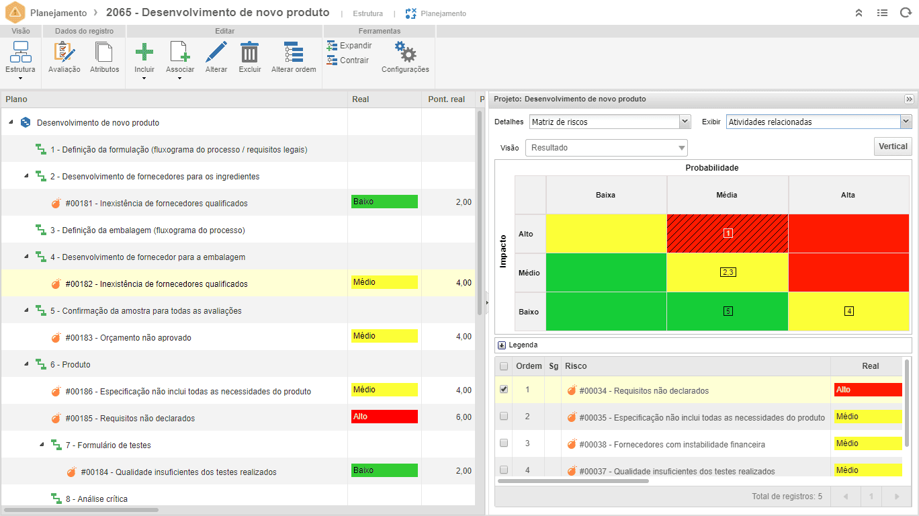The image size is (919, 516).
Task: Click the green Incluir plus icon
Action: pos(144,52)
